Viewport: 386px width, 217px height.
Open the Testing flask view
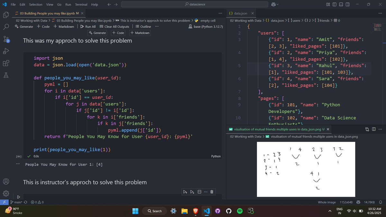(x=6, y=76)
